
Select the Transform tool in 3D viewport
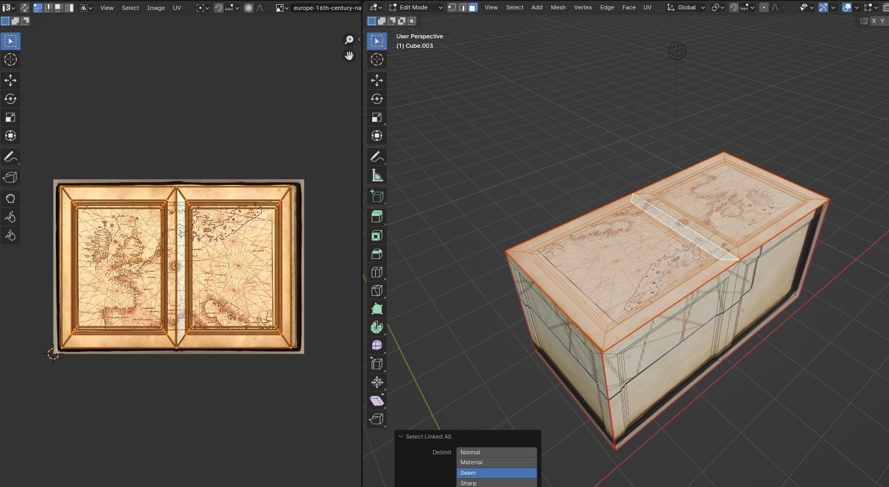(x=377, y=136)
